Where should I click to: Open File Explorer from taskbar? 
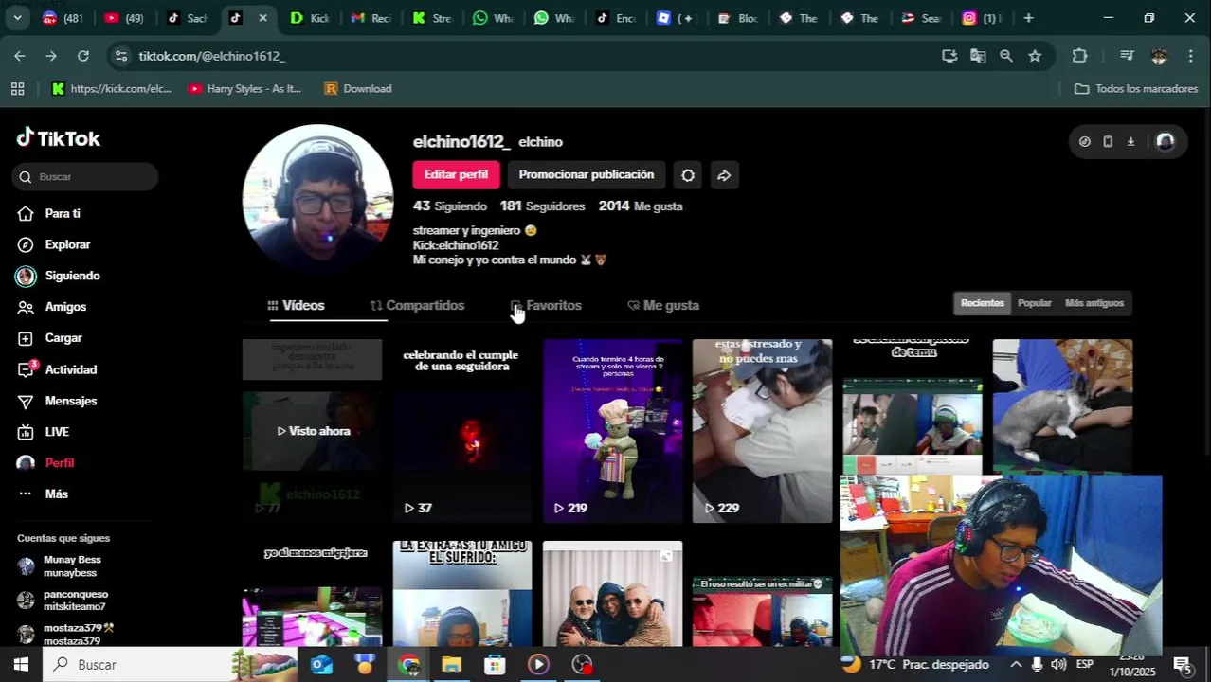[x=451, y=665]
